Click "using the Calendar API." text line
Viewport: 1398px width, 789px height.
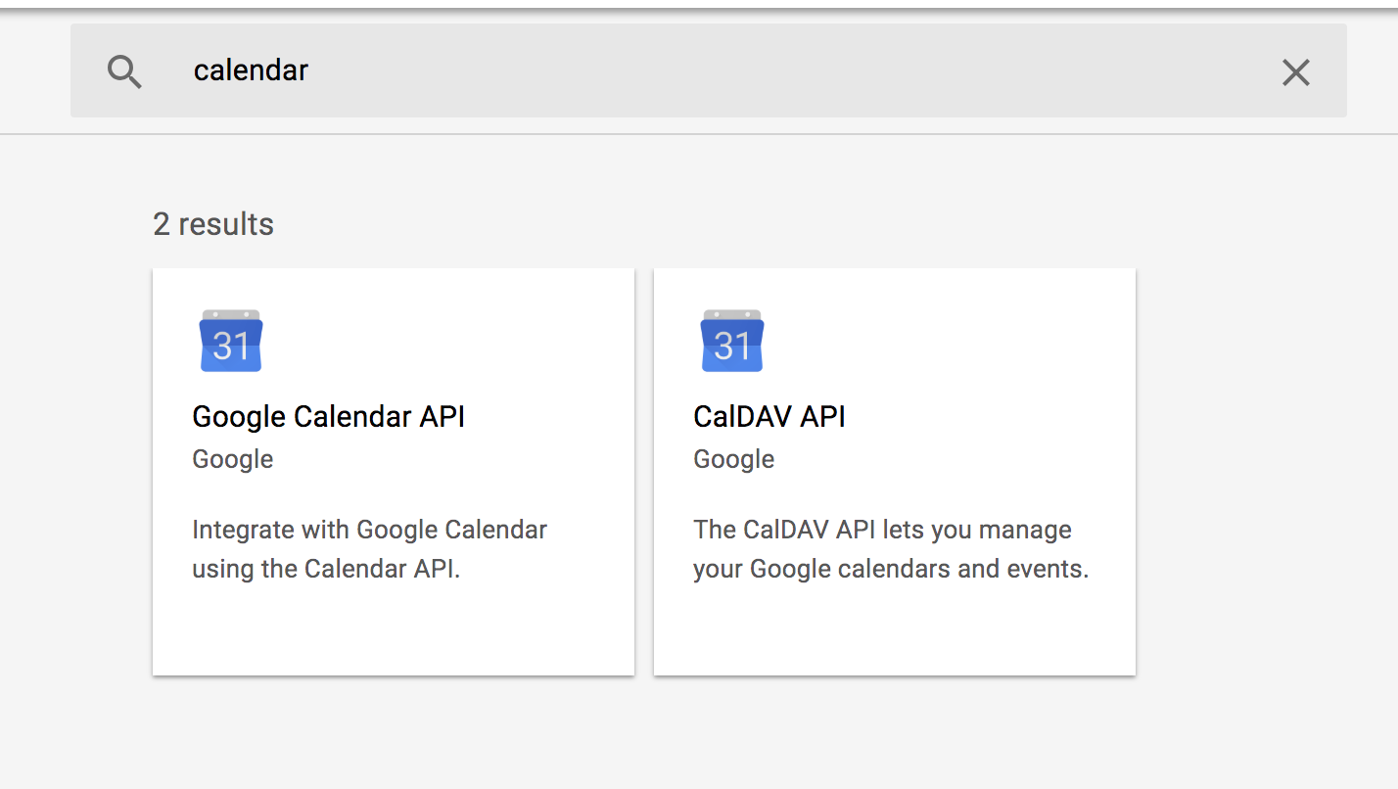click(x=326, y=570)
